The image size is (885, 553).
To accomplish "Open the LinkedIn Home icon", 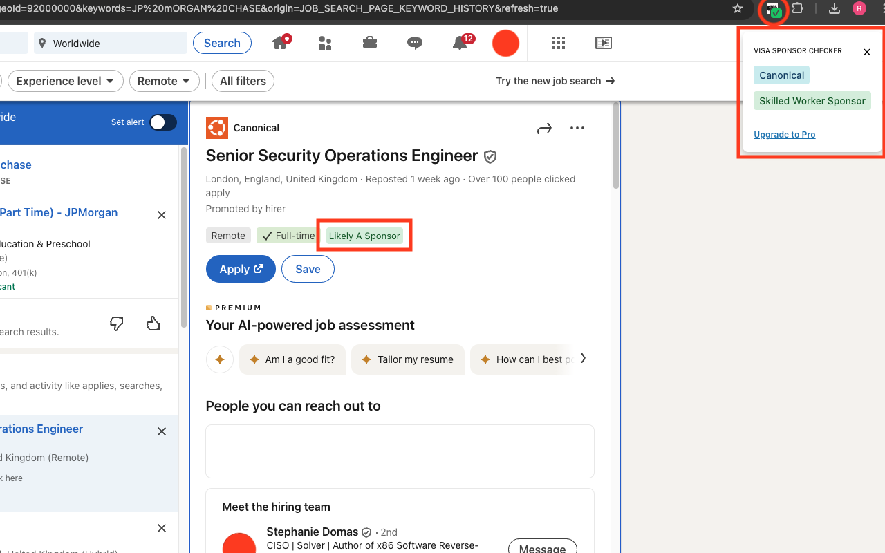I will point(281,43).
